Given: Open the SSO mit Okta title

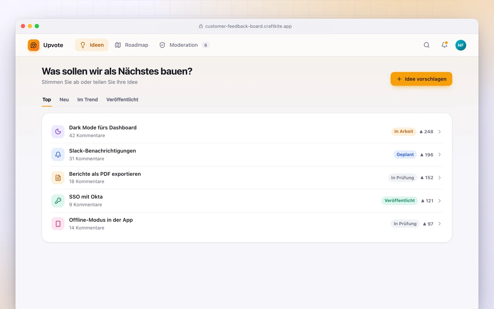Looking at the screenshot, I should [86, 197].
